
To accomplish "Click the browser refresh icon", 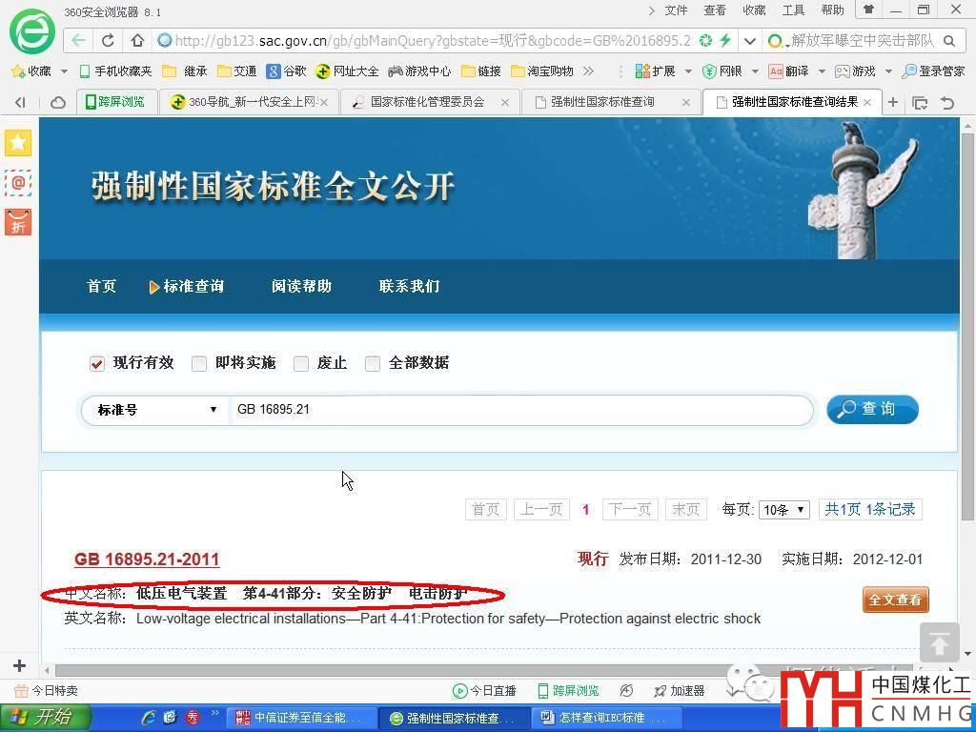I will click(108, 41).
